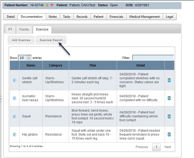Click the red heart icon

[52, 5]
